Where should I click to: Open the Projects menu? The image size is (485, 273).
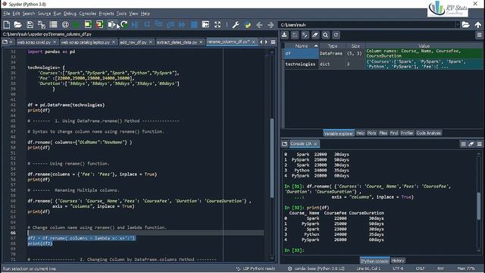[106, 14]
